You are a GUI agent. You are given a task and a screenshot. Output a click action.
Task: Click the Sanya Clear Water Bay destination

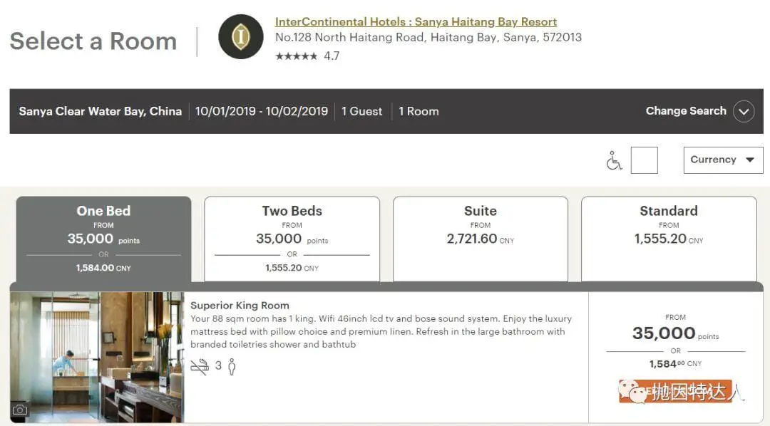(x=100, y=111)
